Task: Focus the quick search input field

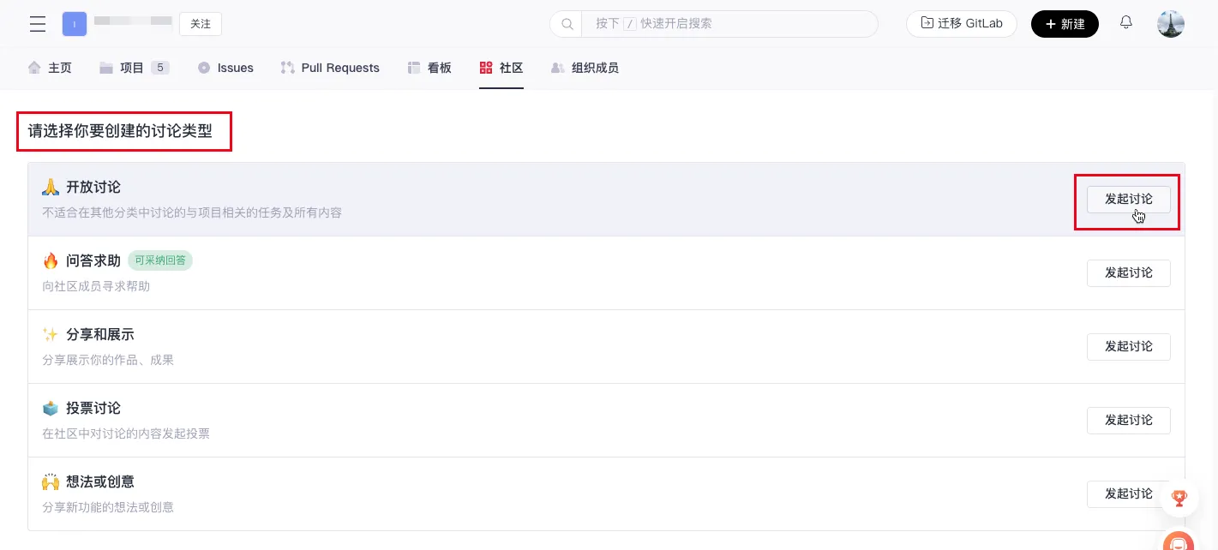Action: [729, 24]
